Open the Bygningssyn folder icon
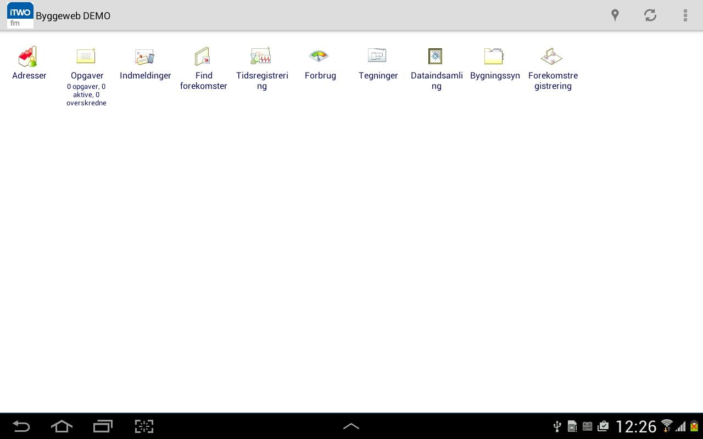The width and height of the screenshot is (703, 439). [x=494, y=57]
